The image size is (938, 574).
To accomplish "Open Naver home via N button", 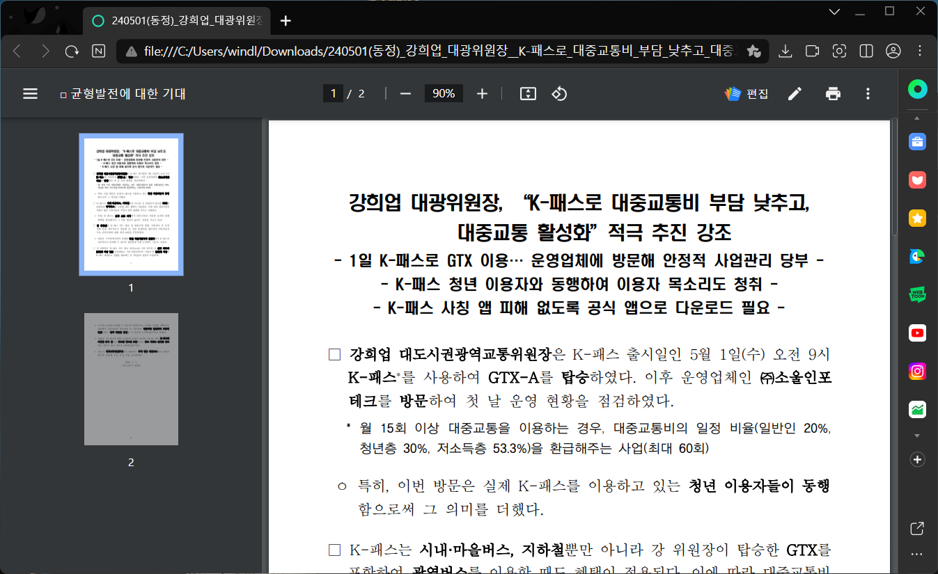I will click(99, 51).
